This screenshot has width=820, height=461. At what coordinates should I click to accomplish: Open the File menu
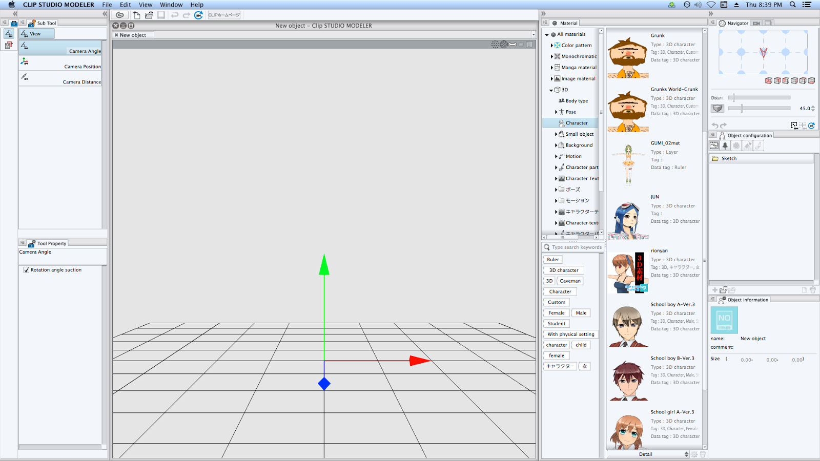point(107,5)
